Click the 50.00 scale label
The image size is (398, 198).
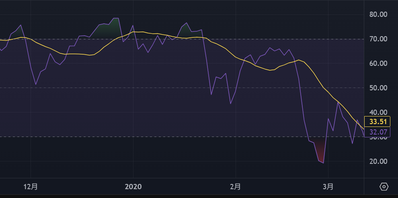click(377, 88)
